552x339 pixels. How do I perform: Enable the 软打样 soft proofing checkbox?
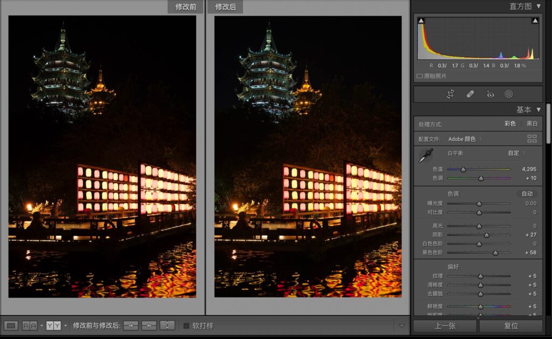tap(186, 326)
